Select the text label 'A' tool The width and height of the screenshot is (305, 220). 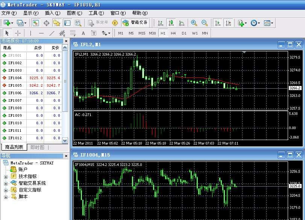(83, 33)
